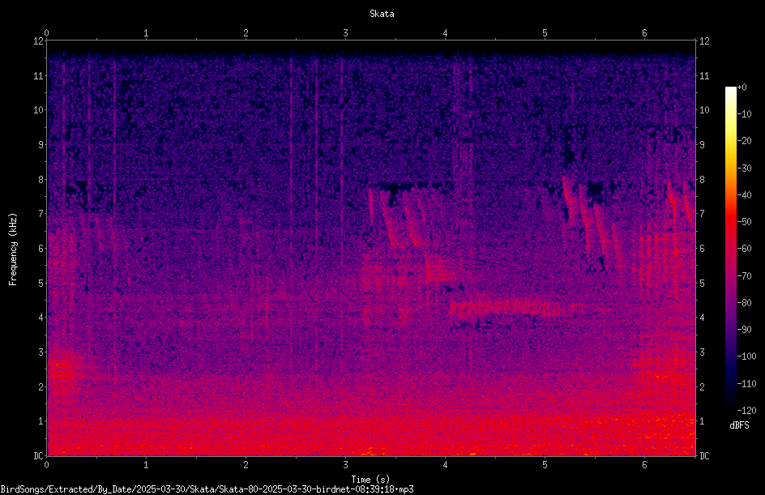Click "3" on the upper time axis
The width and height of the screenshot is (765, 495).
(x=345, y=33)
